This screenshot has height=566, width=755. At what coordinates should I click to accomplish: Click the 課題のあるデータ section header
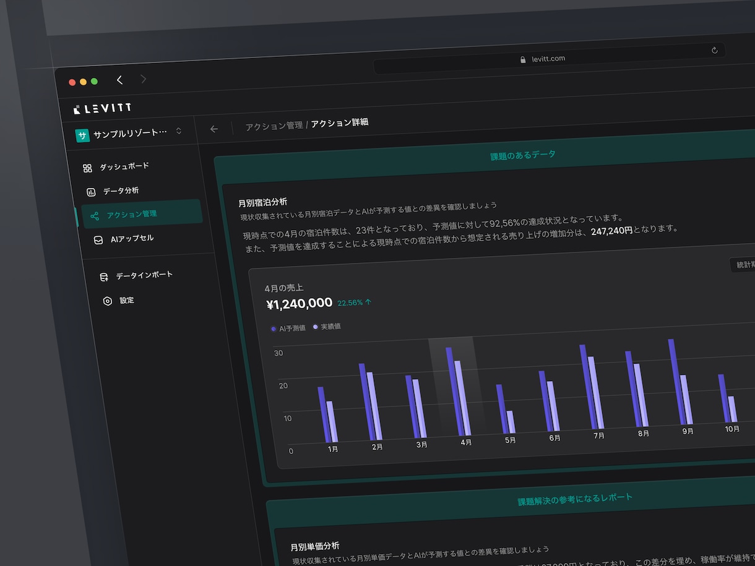tap(523, 155)
